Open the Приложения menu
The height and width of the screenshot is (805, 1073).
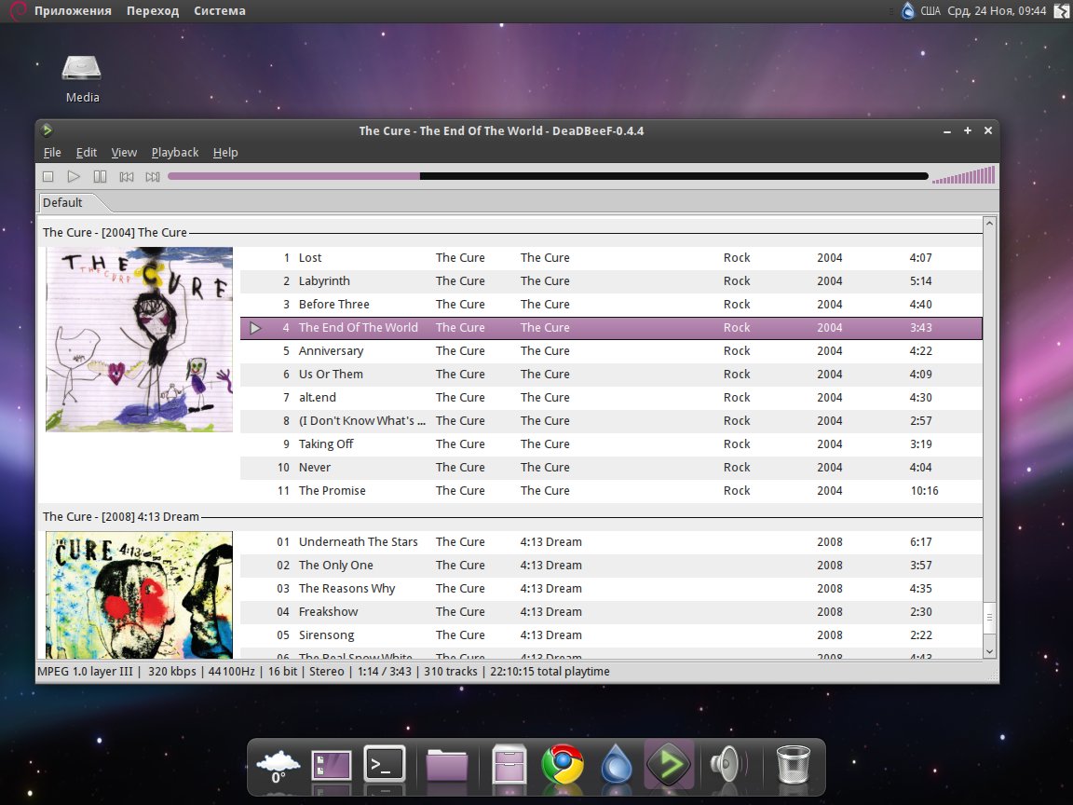[x=73, y=11]
